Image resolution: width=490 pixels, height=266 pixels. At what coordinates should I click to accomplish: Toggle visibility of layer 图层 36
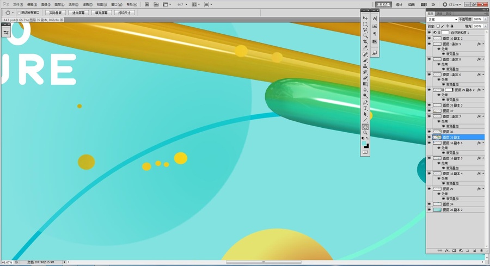[x=429, y=132]
